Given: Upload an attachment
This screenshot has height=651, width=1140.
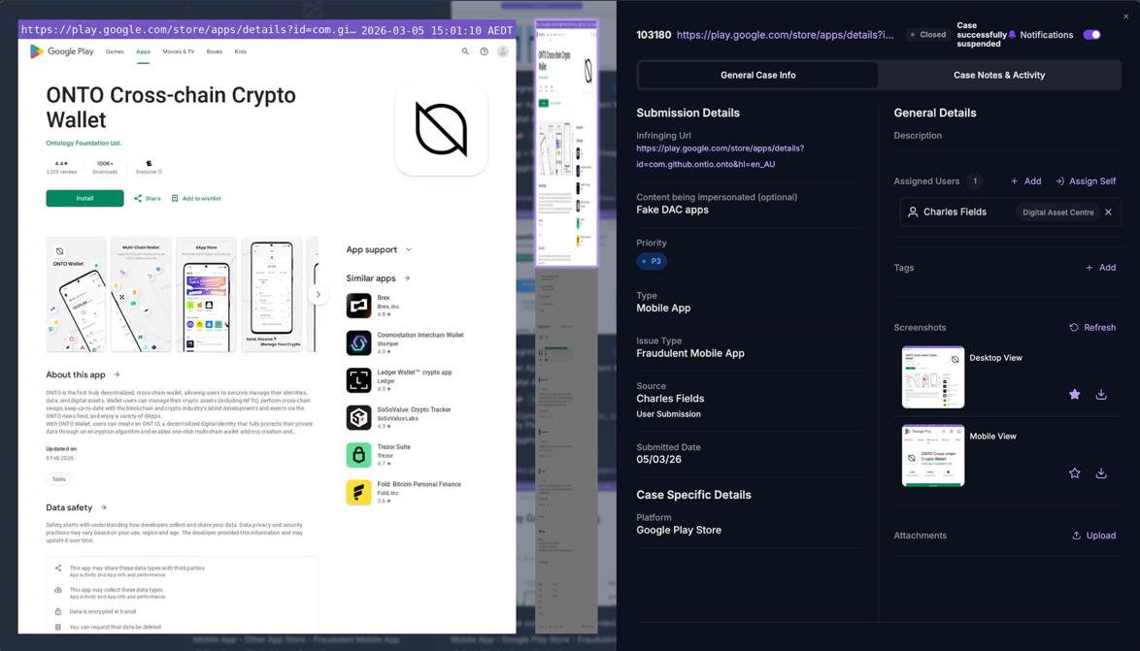Looking at the screenshot, I should pyautogui.click(x=1092, y=536).
